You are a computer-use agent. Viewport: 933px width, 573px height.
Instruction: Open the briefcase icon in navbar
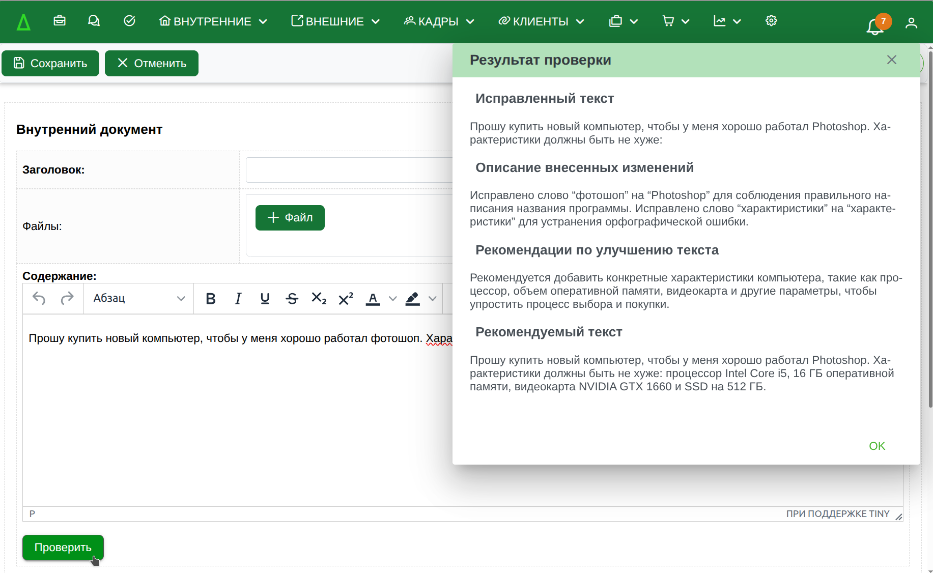click(60, 21)
